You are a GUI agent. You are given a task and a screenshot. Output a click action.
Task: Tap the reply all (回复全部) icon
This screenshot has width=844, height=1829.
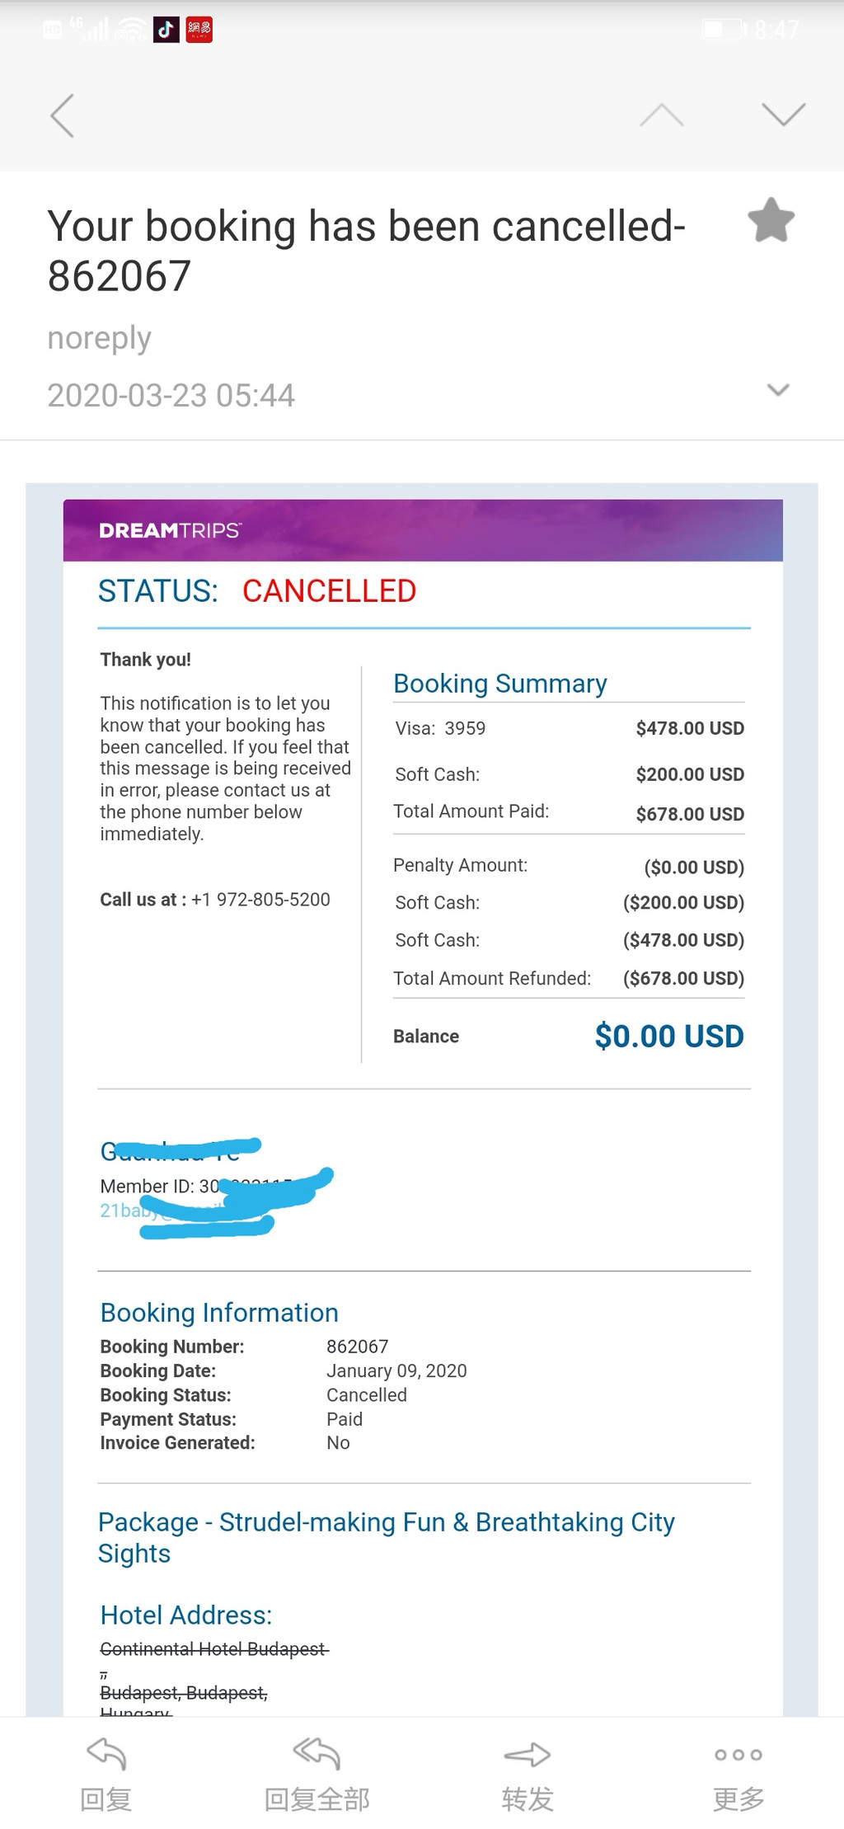coord(317,1773)
